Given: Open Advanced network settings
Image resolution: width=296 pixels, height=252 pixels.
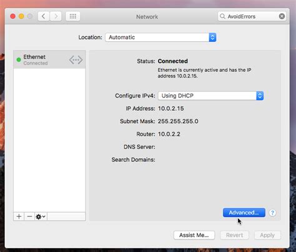Looking at the screenshot, I should pyautogui.click(x=244, y=213).
